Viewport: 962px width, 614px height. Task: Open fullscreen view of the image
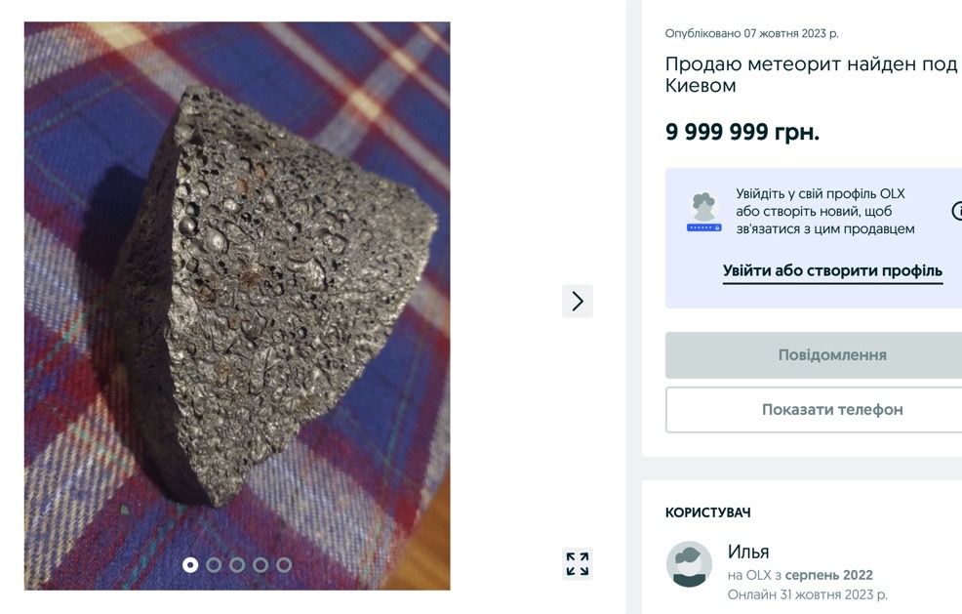(x=577, y=561)
